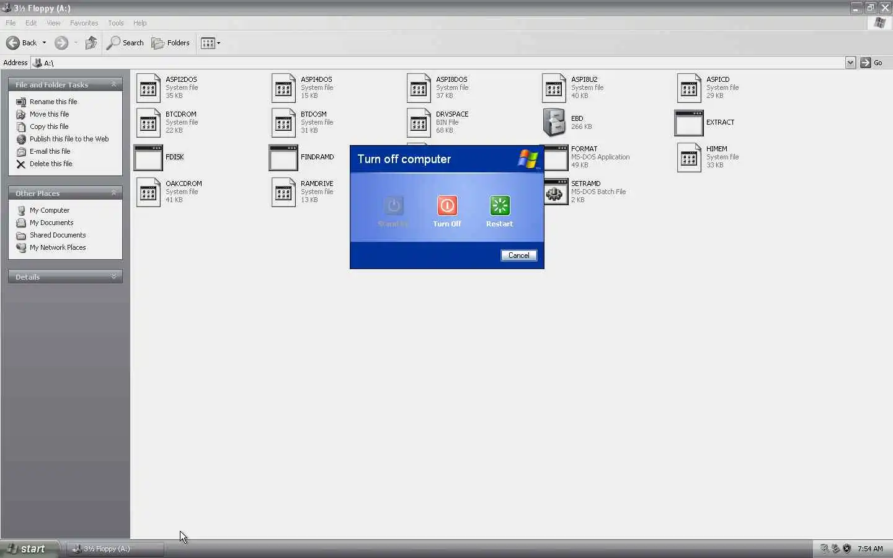Screen dimensions: 893x558
Task: Open My Documents from Other Places
Action: [x=51, y=223]
